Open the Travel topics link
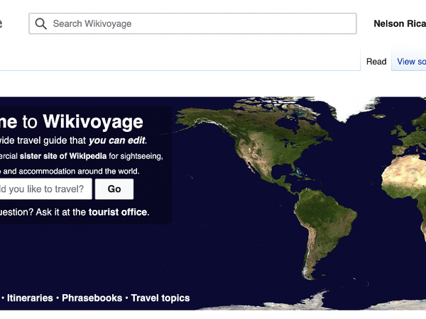 [x=160, y=298]
